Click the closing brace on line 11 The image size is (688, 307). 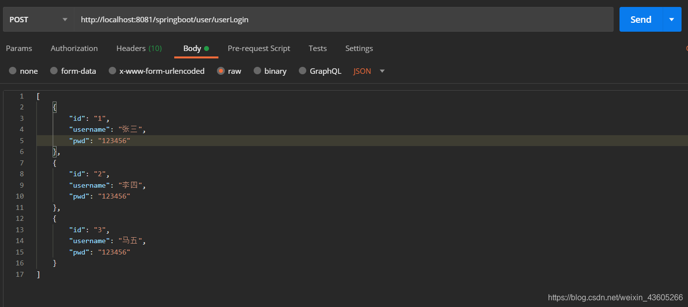tap(55, 207)
